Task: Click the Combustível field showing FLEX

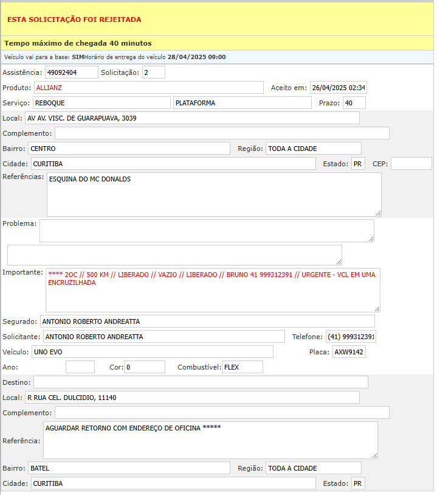Action: coord(242,367)
